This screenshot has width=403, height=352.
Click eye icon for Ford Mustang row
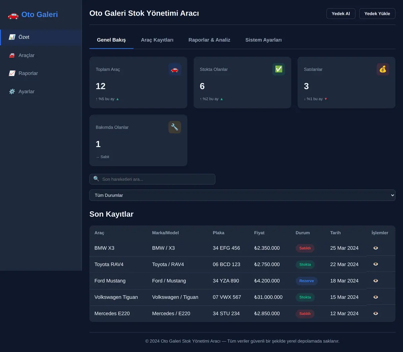(376, 281)
